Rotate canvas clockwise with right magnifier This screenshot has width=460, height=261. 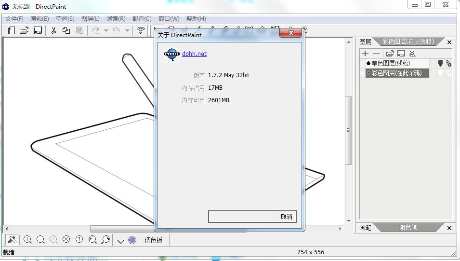pos(105,240)
